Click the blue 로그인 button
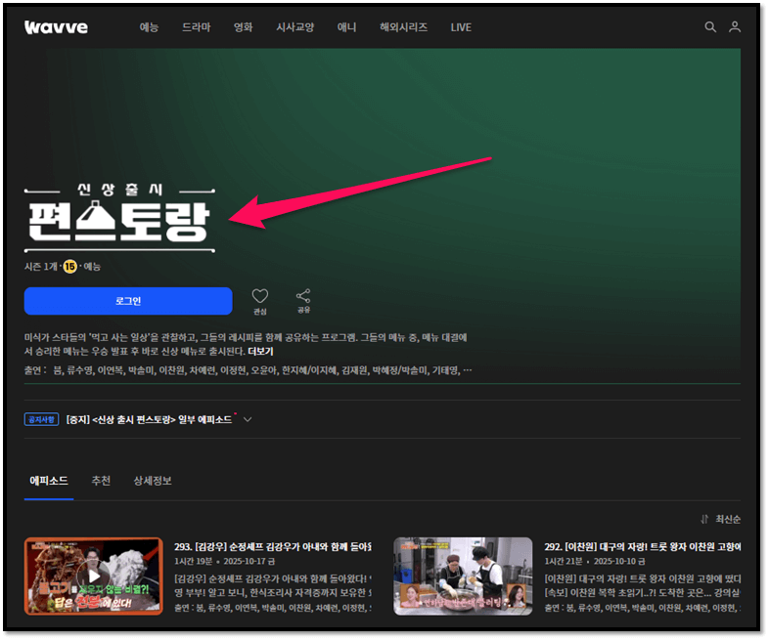Viewport: 769px width, 640px height. (128, 301)
